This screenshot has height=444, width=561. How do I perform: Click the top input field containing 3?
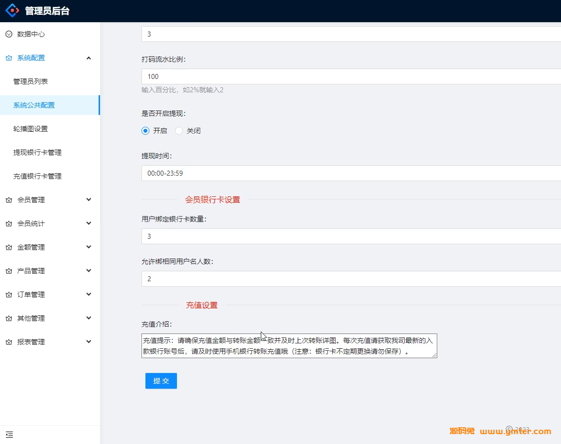pyautogui.click(x=351, y=34)
